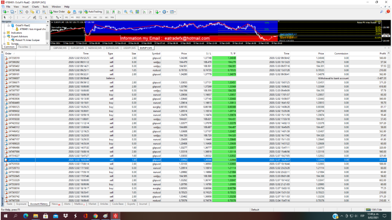
Task: Open the Charts menu
Action: coord(35,6)
